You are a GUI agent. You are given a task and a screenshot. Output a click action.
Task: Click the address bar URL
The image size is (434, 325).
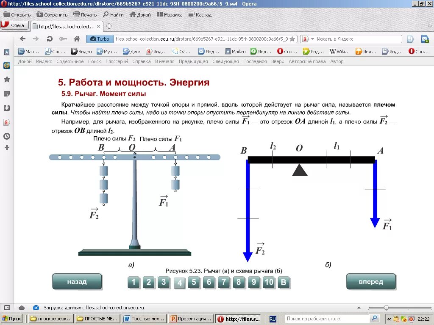[x=202, y=39]
